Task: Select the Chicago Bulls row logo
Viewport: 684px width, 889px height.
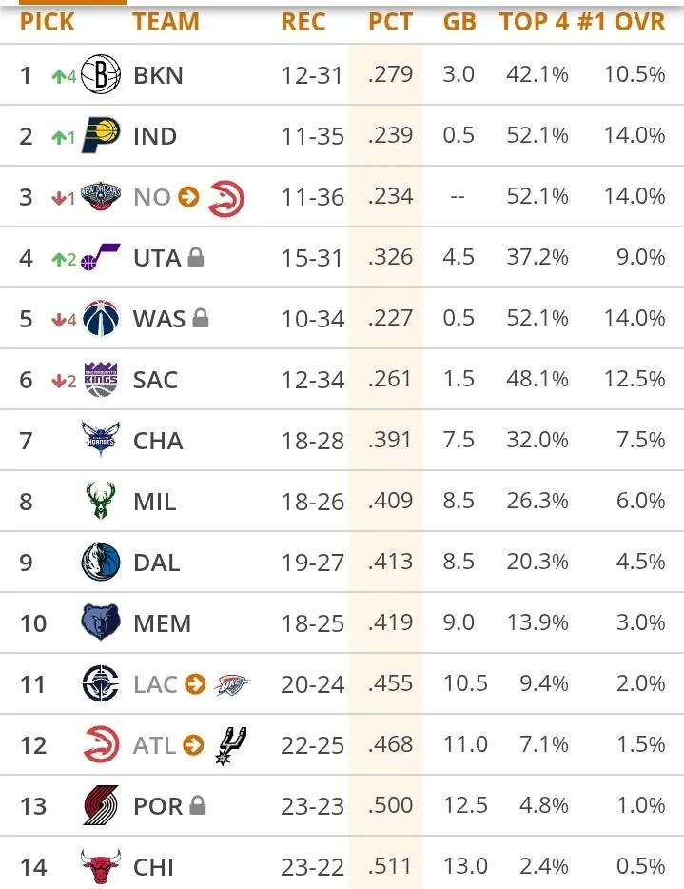Action: pos(100,866)
